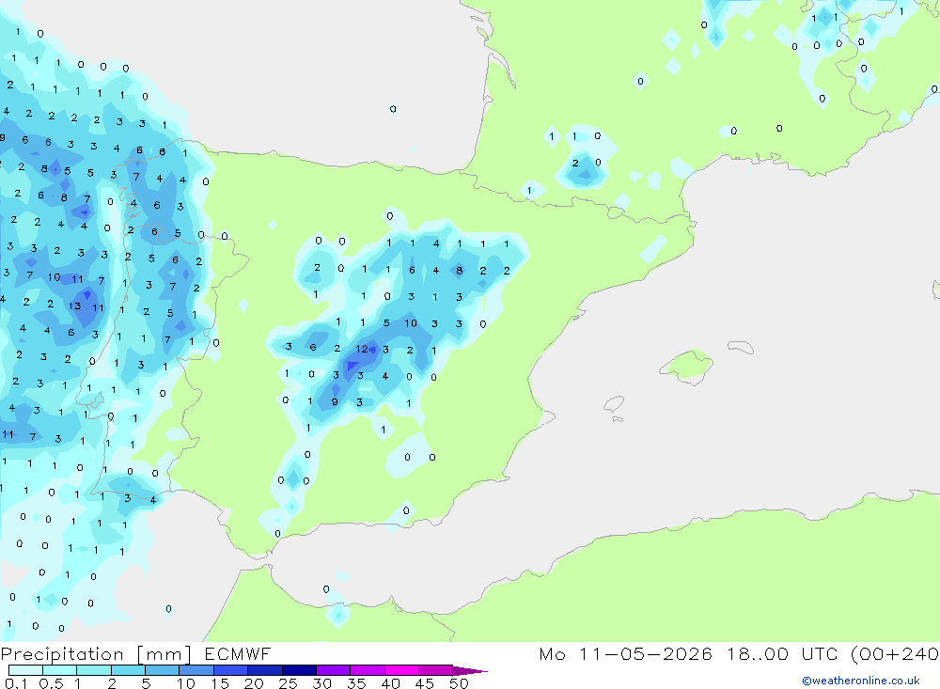Click legend scale label '40'

coord(391,683)
